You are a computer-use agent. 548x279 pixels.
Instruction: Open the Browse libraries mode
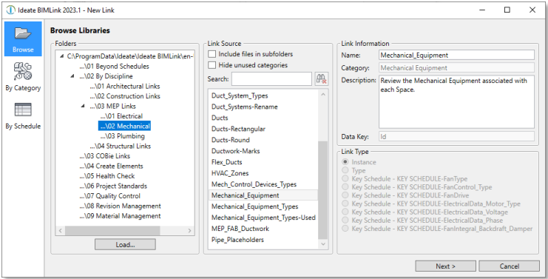23,38
